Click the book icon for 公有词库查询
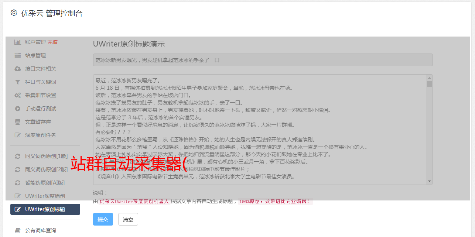 click(x=17, y=230)
